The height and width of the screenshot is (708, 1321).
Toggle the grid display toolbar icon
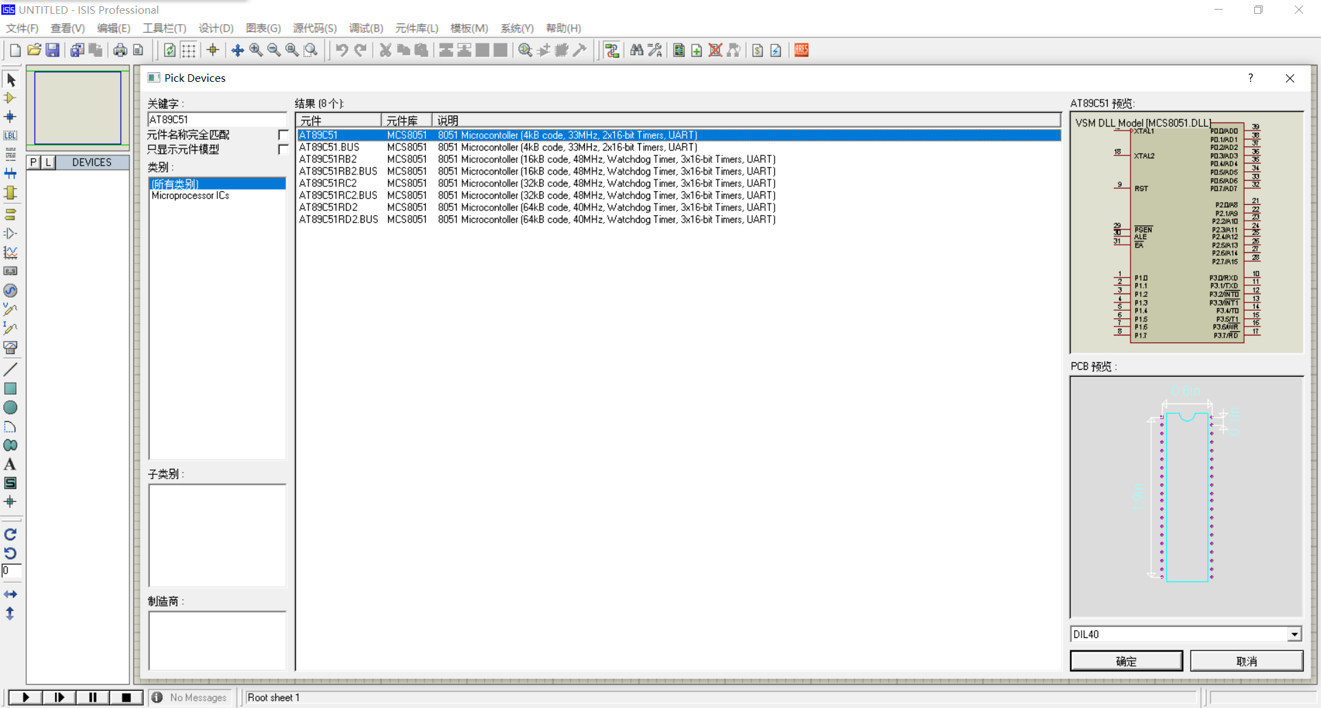pyautogui.click(x=188, y=50)
